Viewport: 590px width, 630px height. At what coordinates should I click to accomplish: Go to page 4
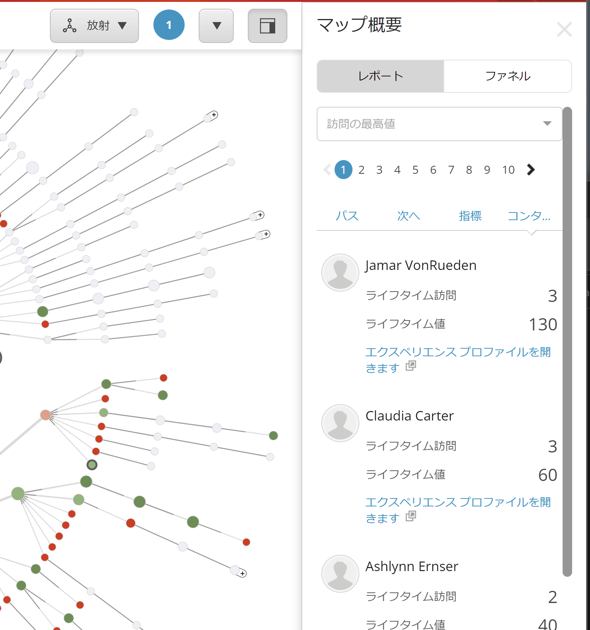[397, 170]
